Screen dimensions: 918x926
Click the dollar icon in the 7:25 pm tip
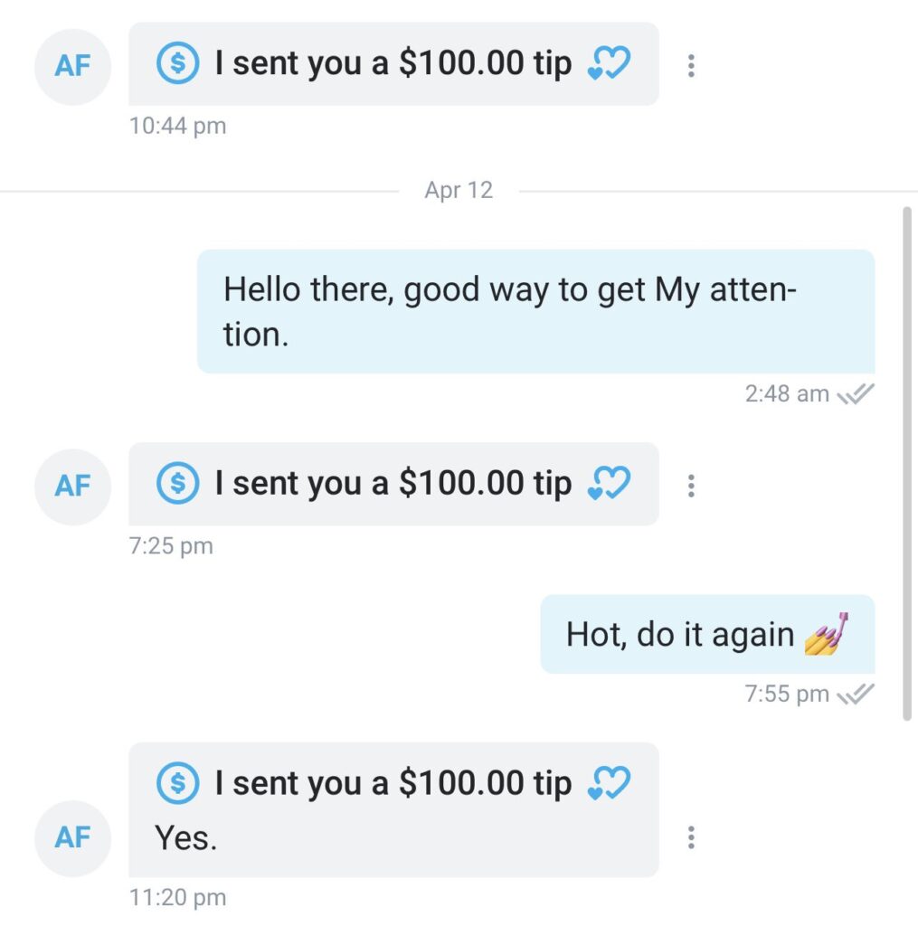tap(177, 484)
